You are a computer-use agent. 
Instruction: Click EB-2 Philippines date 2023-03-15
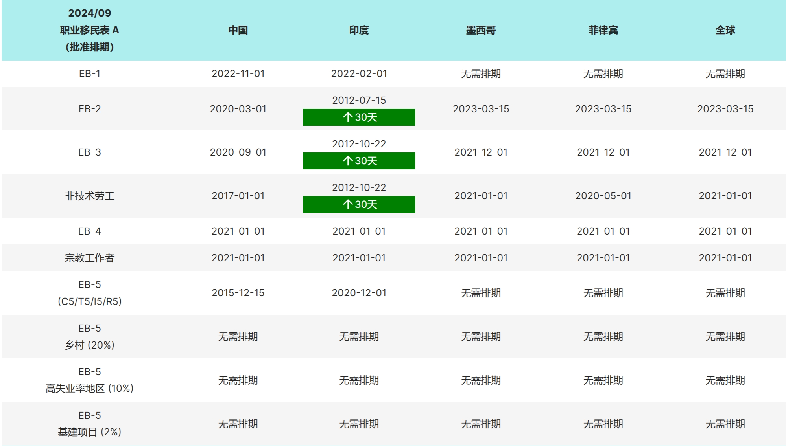[603, 109]
